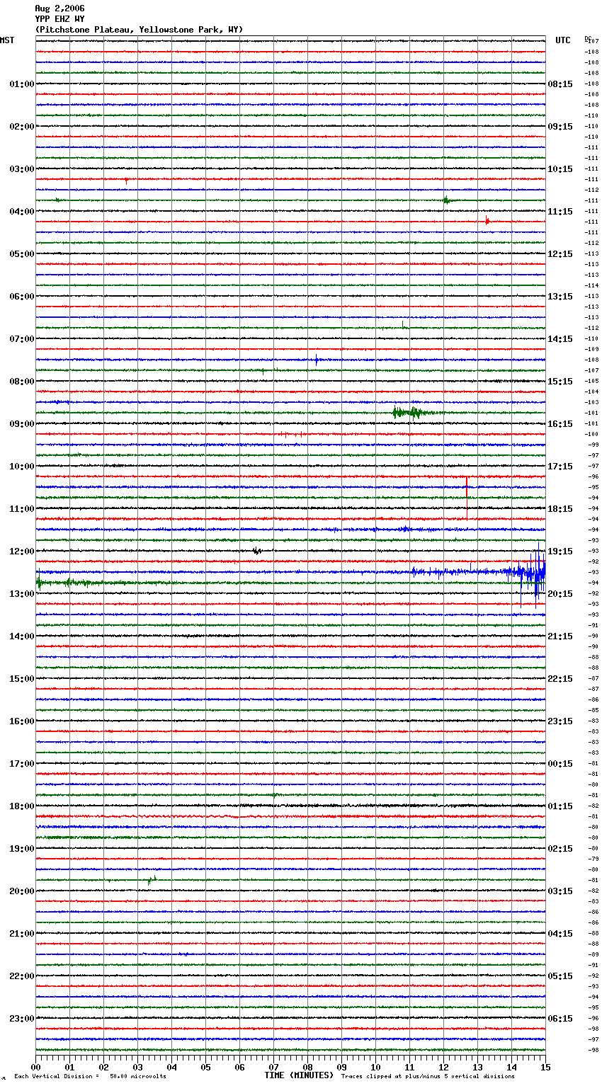This screenshot has width=602, height=1086.
Task: Select the MST time label '06:00'
Action: pyautogui.click(x=22, y=297)
